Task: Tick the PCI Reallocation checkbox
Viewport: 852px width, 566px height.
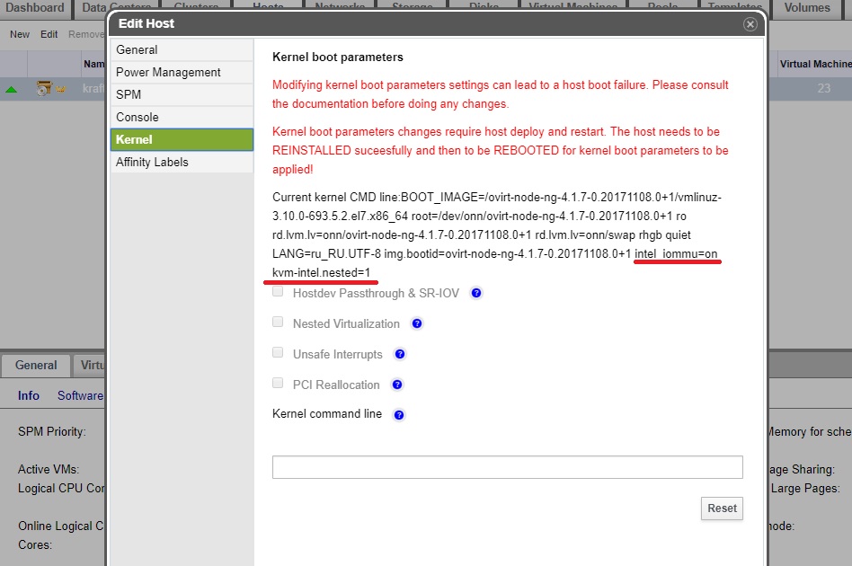Action: [x=278, y=384]
